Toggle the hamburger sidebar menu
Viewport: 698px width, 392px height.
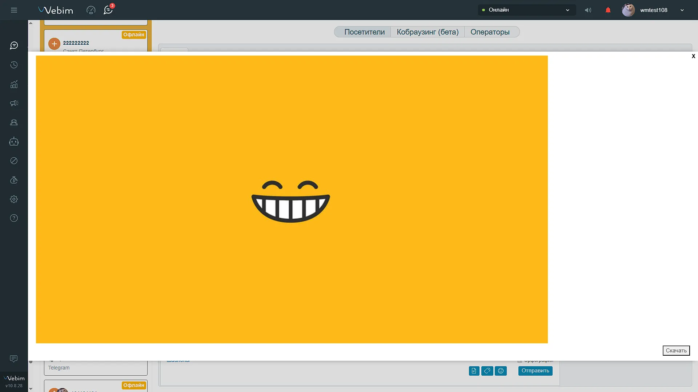click(x=14, y=10)
